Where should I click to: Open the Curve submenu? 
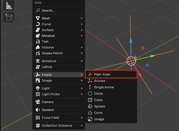click(59, 24)
